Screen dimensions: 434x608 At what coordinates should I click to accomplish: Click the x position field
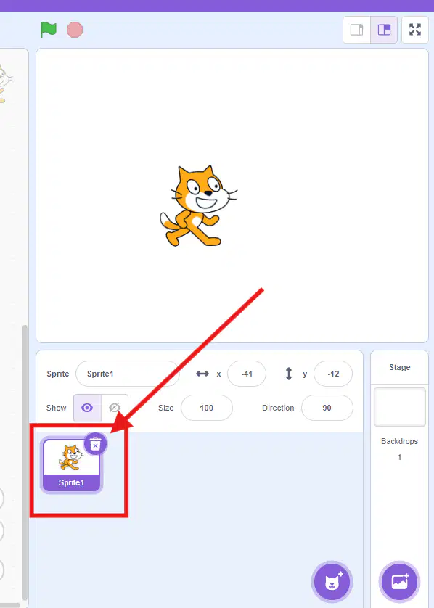click(x=247, y=374)
